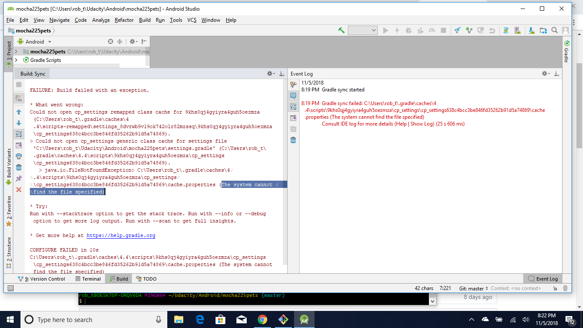Open the Git: master branch dropdown

tap(473, 288)
